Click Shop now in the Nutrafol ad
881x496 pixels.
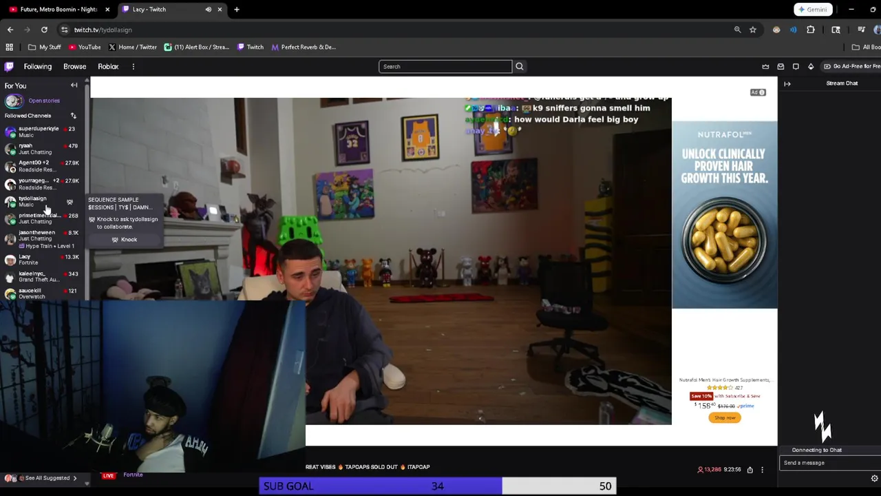(725, 417)
